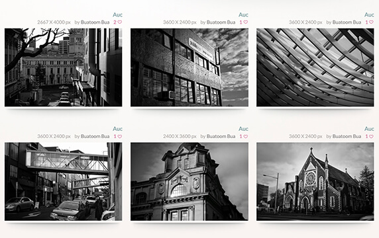
Task: Click heart icon above the curved roof photo
Action: click(x=371, y=22)
